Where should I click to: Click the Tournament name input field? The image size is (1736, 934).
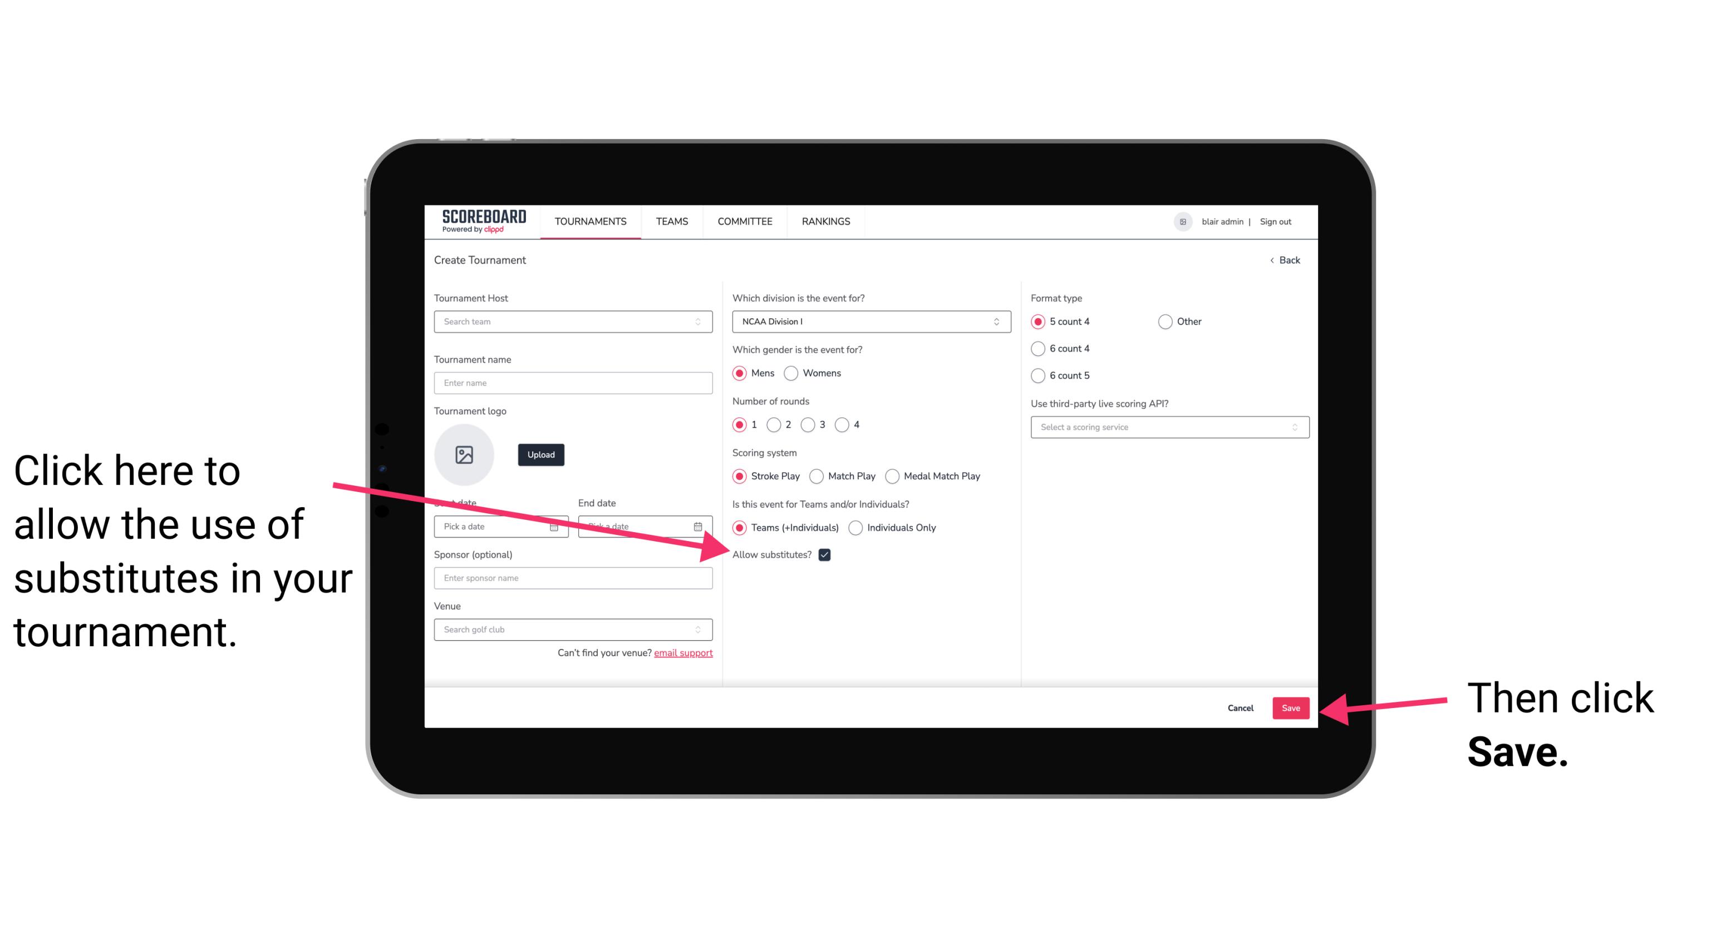(574, 383)
